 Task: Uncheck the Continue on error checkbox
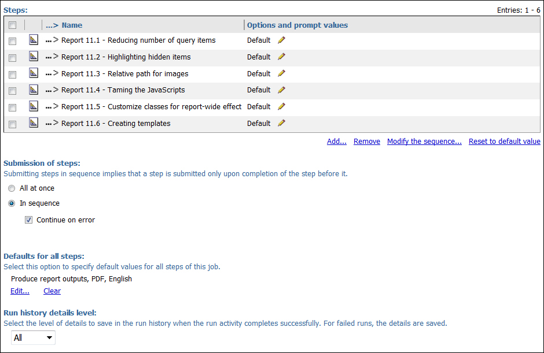coord(28,220)
